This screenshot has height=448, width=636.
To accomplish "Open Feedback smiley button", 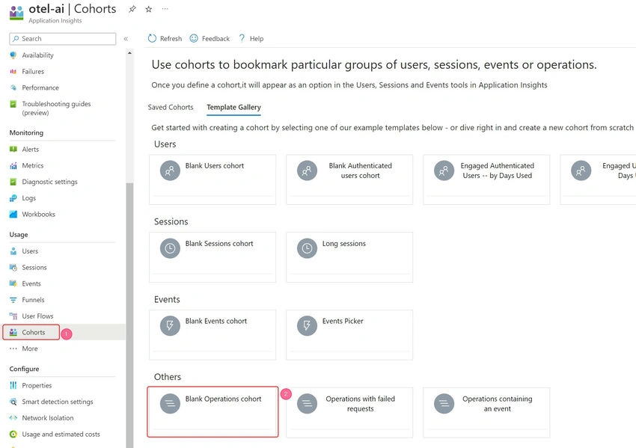I will point(194,38).
